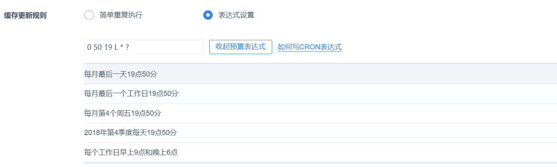Click the 简单重复执行 option label text
The width and height of the screenshot is (557, 167).
pos(121,15)
